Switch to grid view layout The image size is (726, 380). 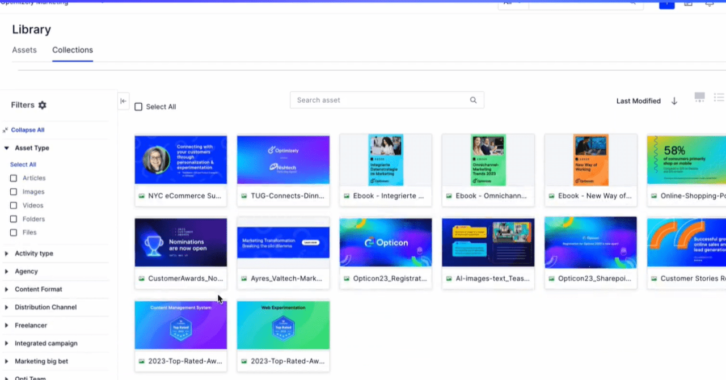pyautogui.click(x=700, y=98)
